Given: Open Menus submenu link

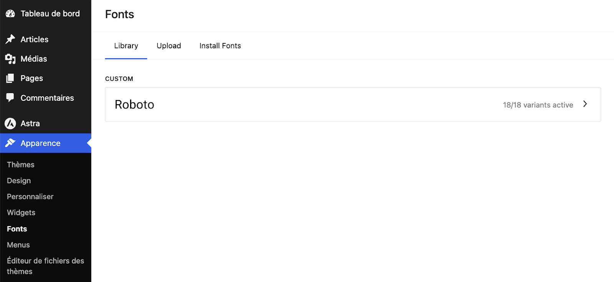Looking at the screenshot, I should click(x=18, y=245).
